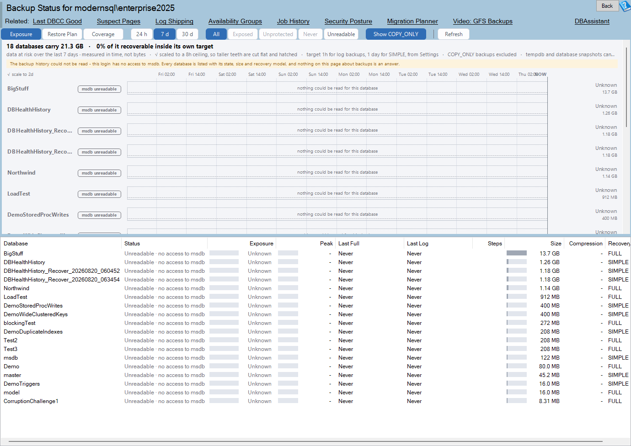Open the Last DBCC Good link

click(x=57, y=21)
